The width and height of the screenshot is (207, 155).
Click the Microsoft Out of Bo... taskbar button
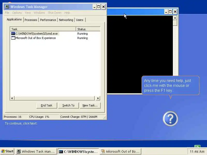pos(121,152)
